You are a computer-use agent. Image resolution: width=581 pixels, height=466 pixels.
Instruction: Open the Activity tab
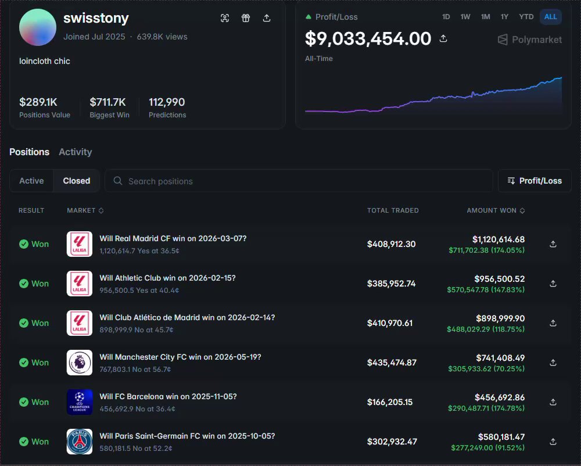tap(75, 152)
